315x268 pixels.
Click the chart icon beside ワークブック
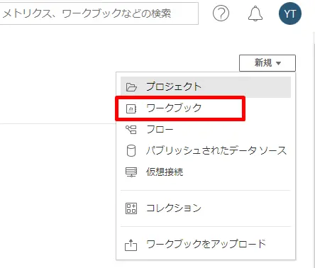pos(131,108)
